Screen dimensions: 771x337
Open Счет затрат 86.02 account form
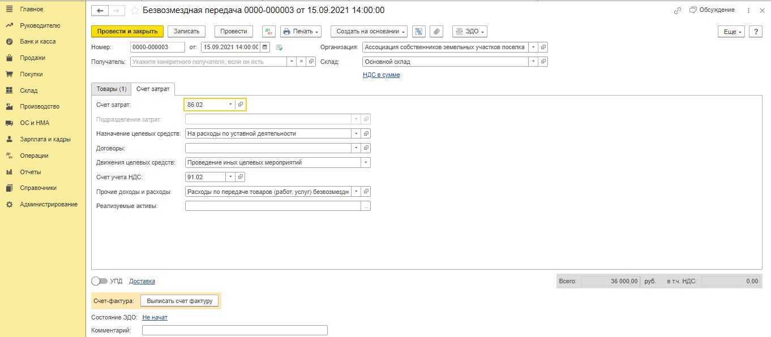pyautogui.click(x=240, y=105)
